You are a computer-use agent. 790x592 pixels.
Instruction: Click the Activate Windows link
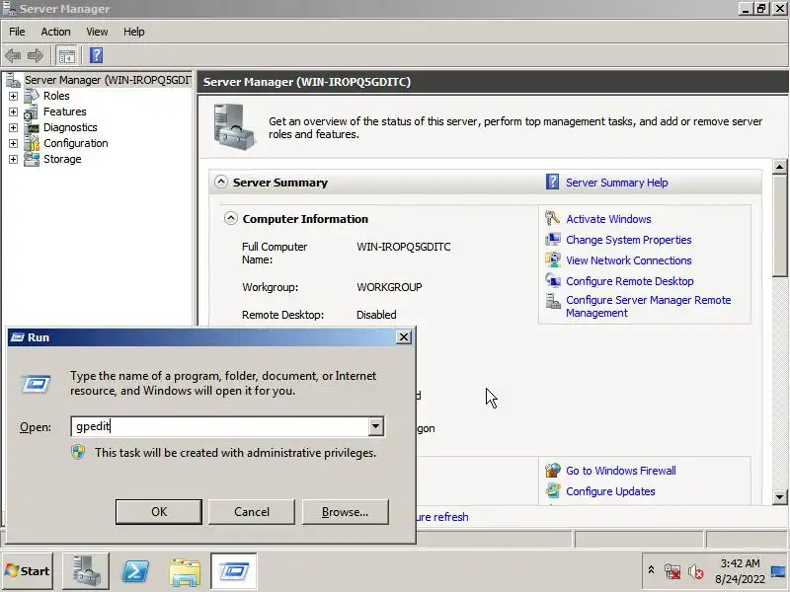pos(608,219)
